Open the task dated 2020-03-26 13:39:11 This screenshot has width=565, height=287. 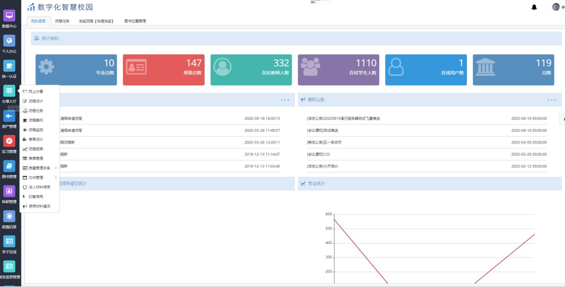pos(169,142)
